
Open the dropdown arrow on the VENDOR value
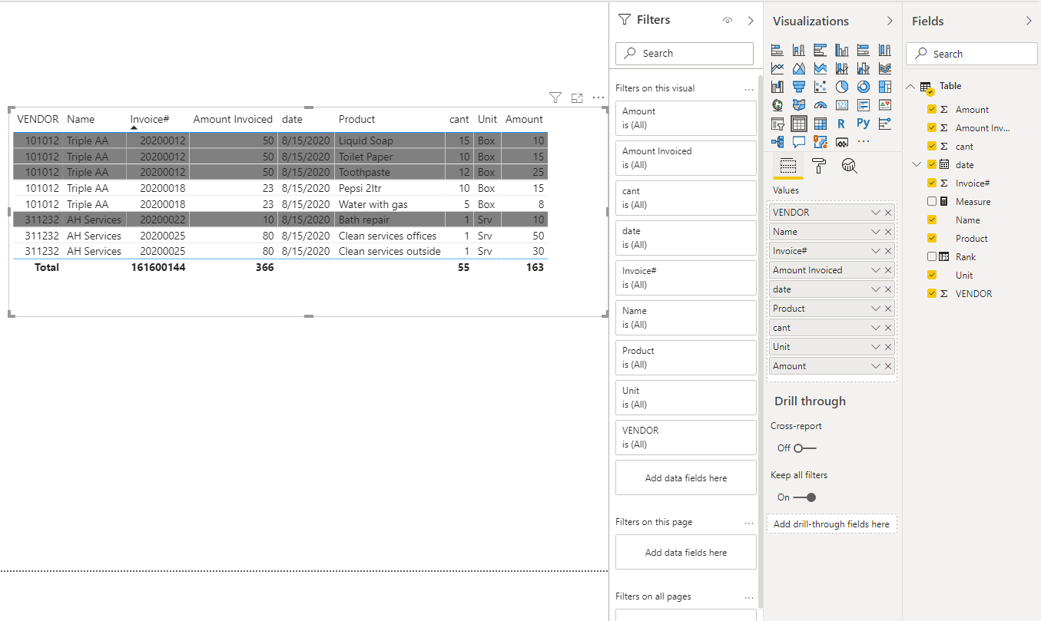click(x=875, y=213)
